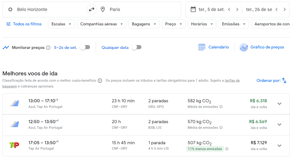Open the Escalas filter dropdown

pos(61,24)
